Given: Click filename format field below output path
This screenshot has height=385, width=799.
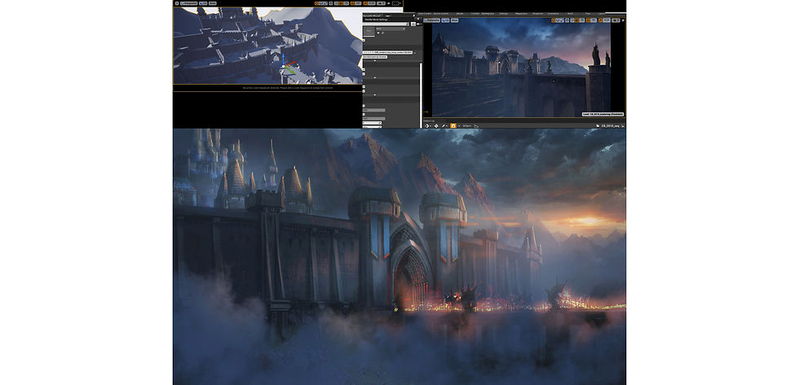Looking at the screenshot, I should point(374,57).
